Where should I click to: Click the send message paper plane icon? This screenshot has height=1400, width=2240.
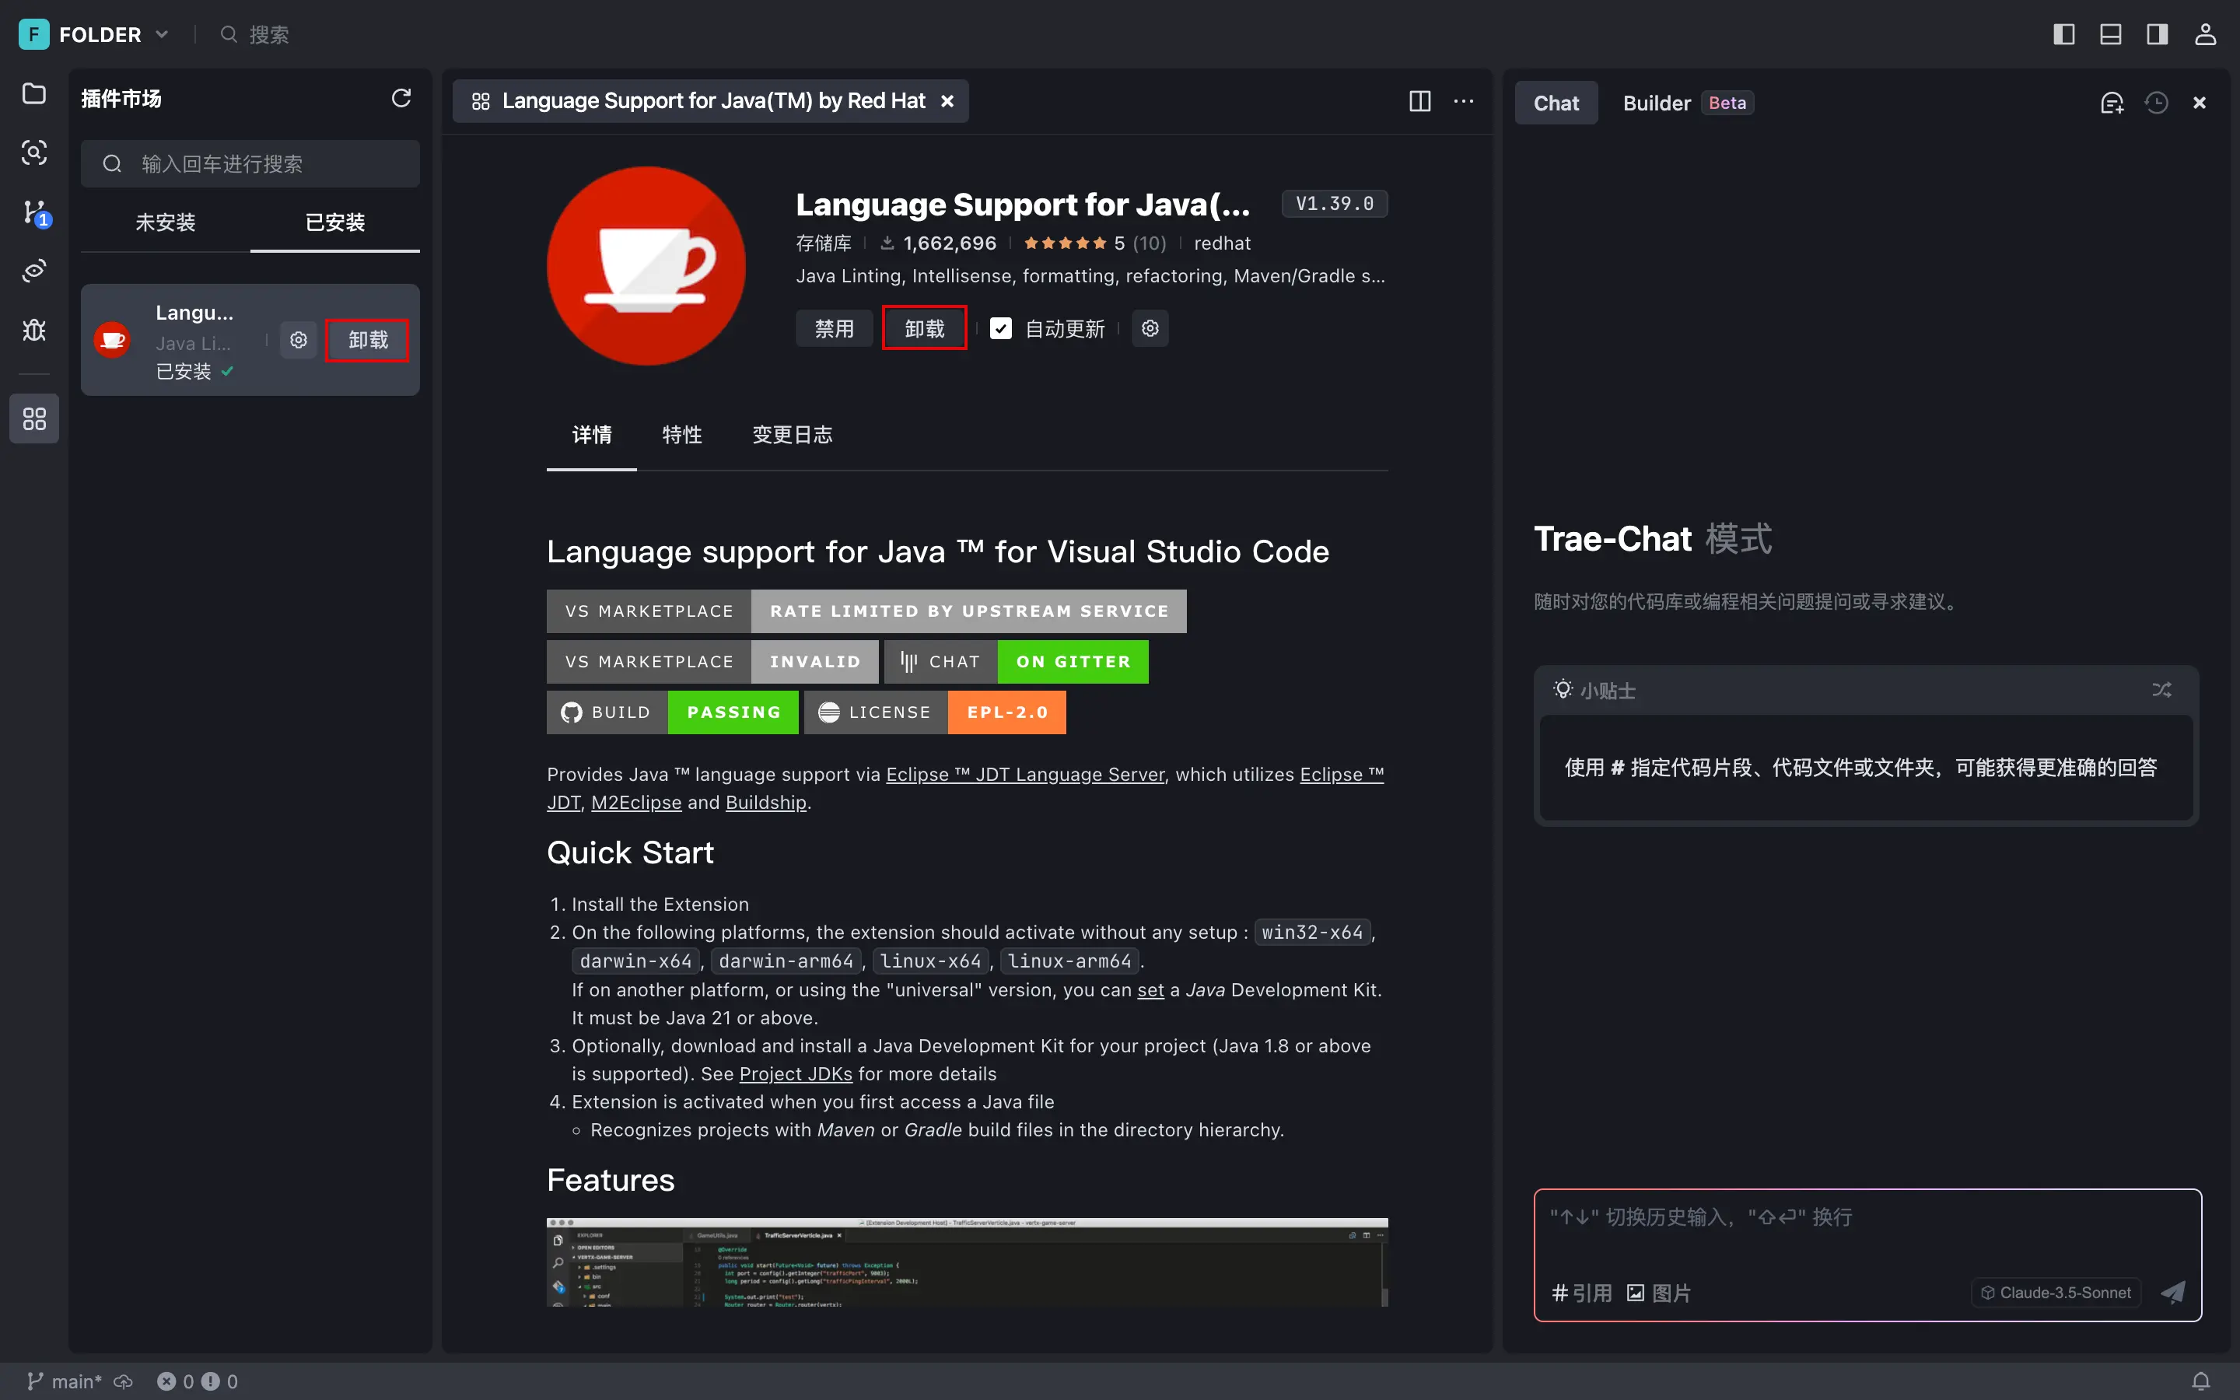click(x=2172, y=1293)
